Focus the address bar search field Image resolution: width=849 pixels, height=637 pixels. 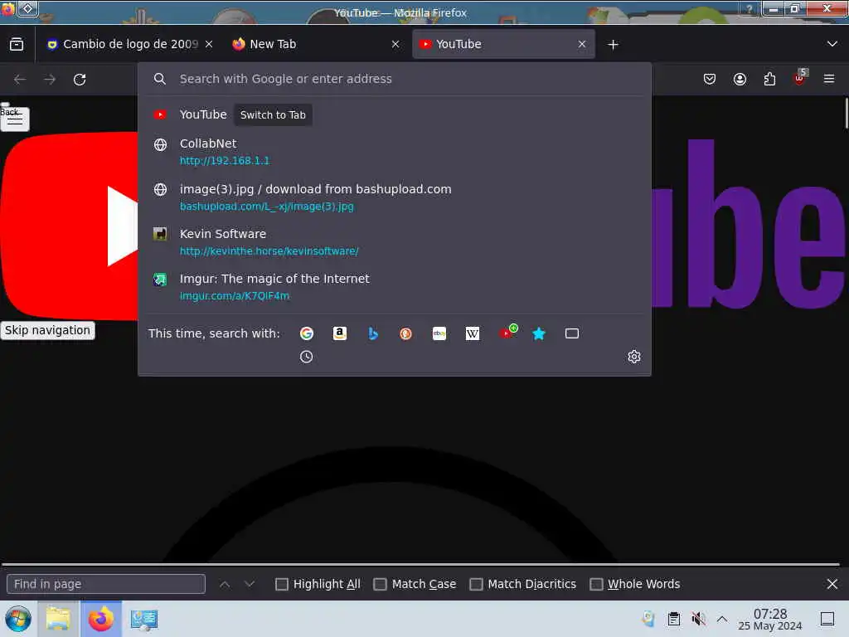[x=394, y=79]
